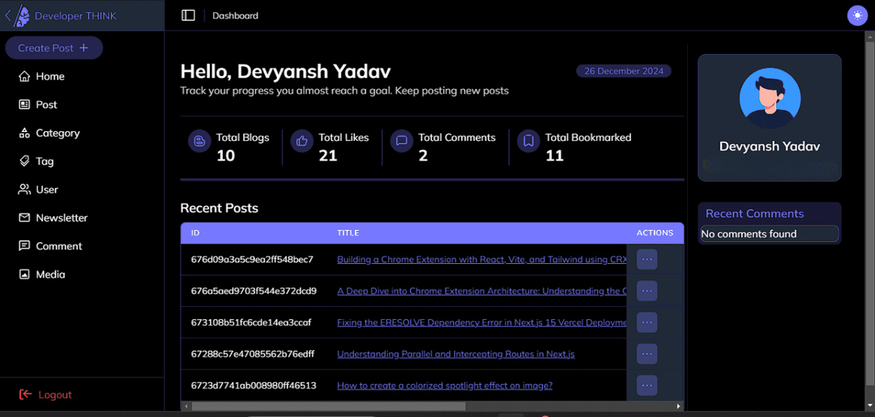Open actions menu for post 676a5aed9703f544e372dcd9
Screen dimensions: 875x417
coord(647,291)
